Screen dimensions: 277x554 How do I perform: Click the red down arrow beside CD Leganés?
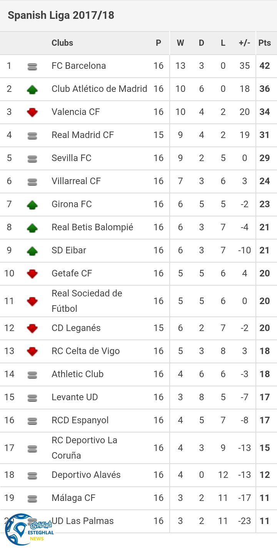(x=32, y=328)
